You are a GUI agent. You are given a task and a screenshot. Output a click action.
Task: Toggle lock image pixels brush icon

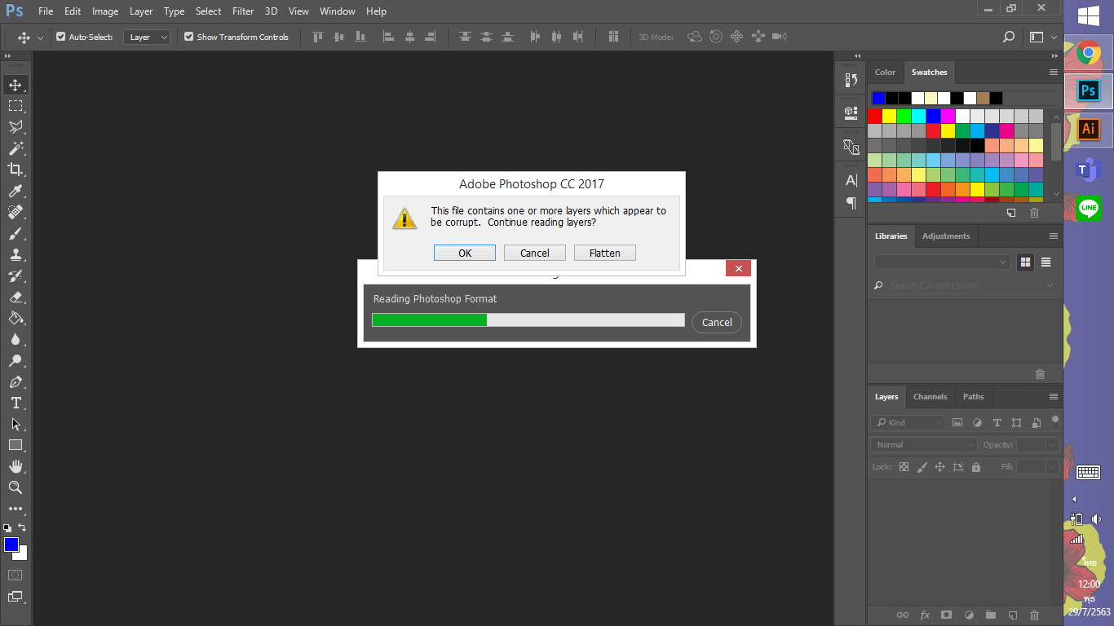click(922, 467)
